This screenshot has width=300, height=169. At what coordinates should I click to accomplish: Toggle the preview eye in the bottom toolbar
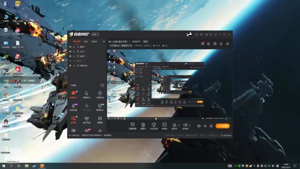pos(205,126)
